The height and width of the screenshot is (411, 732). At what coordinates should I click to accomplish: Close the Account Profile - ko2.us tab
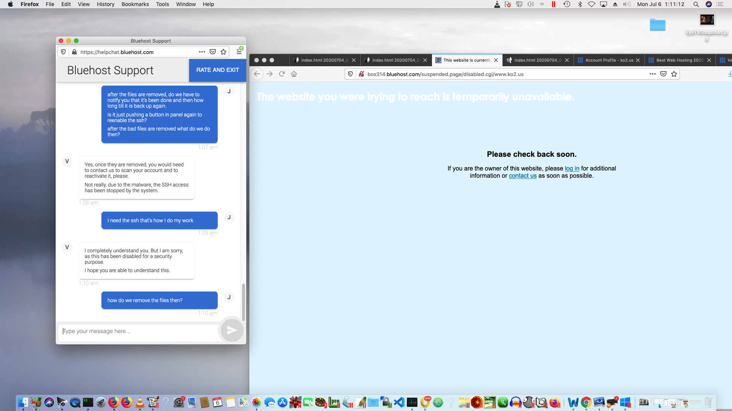(638, 60)
